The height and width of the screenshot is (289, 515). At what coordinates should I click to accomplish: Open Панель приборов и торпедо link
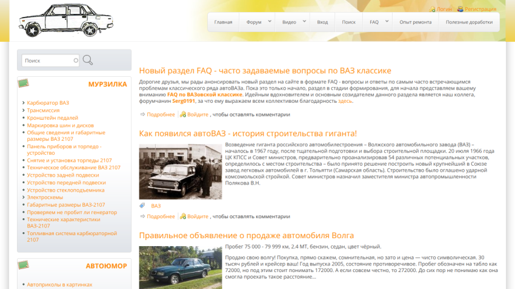tap(64, 149)
